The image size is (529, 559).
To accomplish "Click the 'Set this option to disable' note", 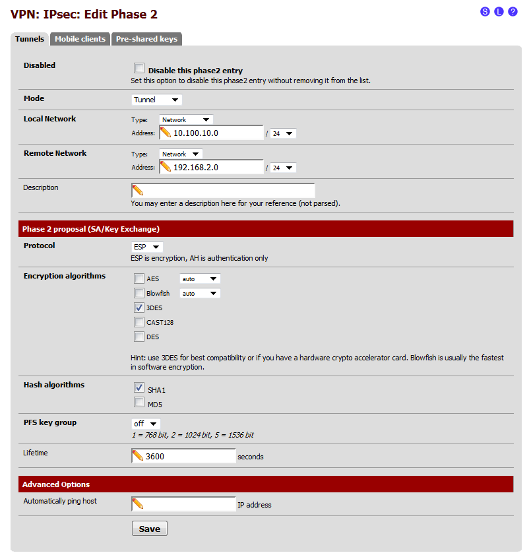I will pos(251,81).
